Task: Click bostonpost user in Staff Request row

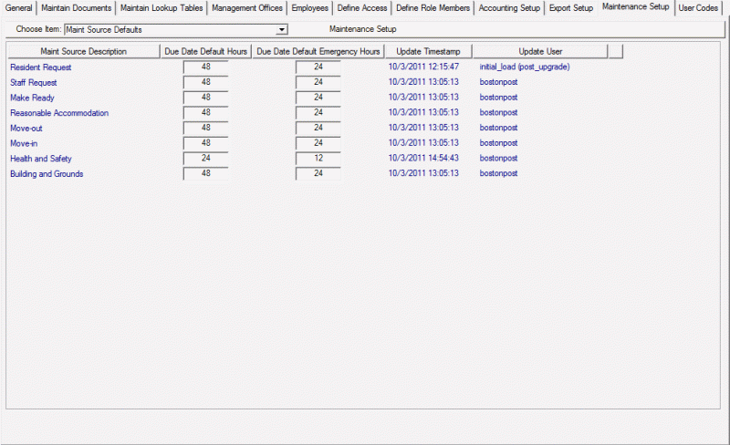Action: pos(498,82)
